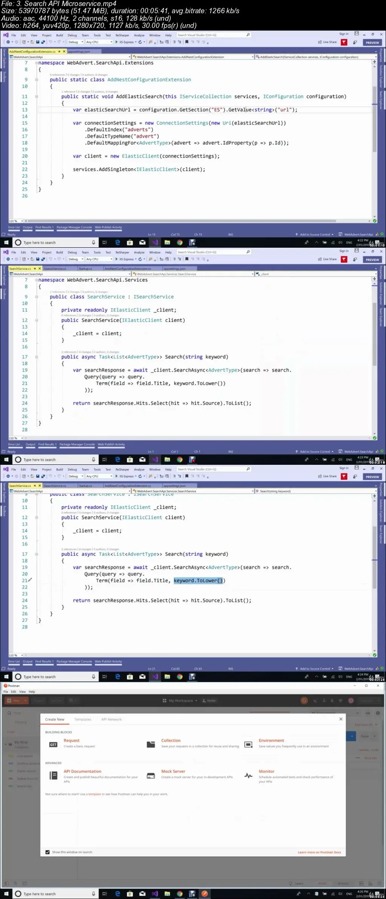Open Output tab in second frame
Screen dimensions: 386x899
pos(31,444)
